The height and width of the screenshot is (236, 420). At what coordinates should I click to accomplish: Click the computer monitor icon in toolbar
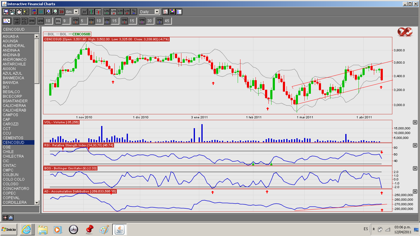point(6,12)
